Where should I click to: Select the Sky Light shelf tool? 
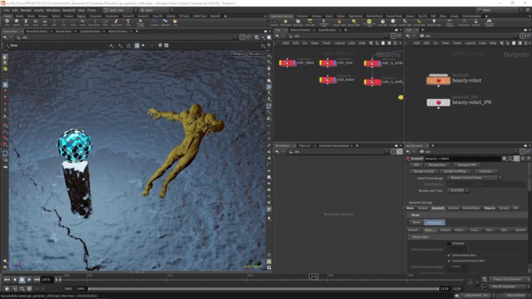pos(382,22)
